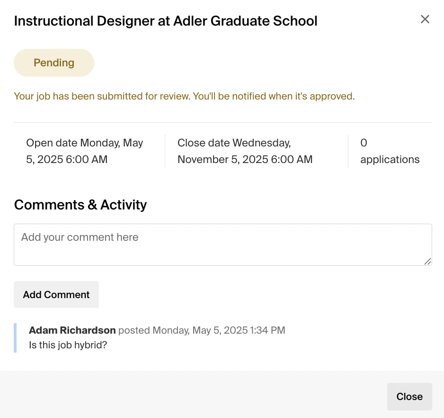Click the comment 'Is this job hybrid?'

pyautogui.click(x=68, y=345)
